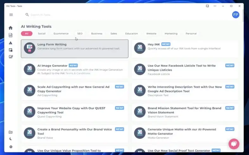
Task: Open the overlapping squares sidebar icon
Action: coord(11,50)
